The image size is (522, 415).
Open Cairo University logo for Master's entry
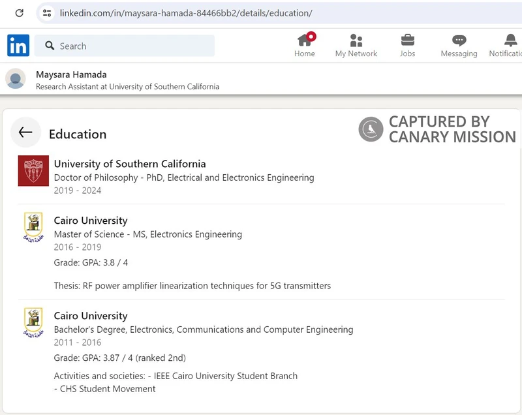click(x=33, y=227)
